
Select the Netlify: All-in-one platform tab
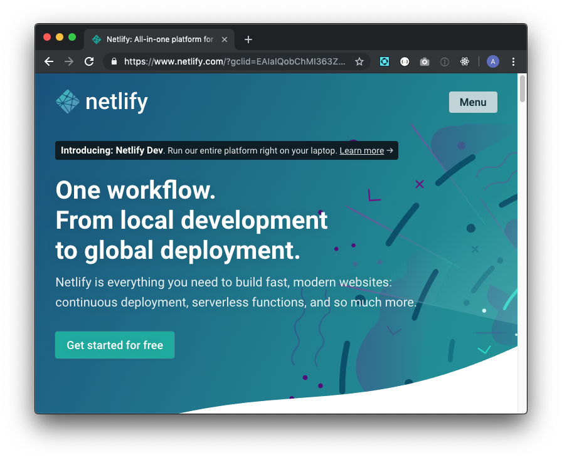[x=159, y=39]
